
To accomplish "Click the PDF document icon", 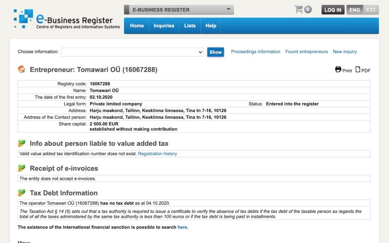I will (x=357, y=69).
